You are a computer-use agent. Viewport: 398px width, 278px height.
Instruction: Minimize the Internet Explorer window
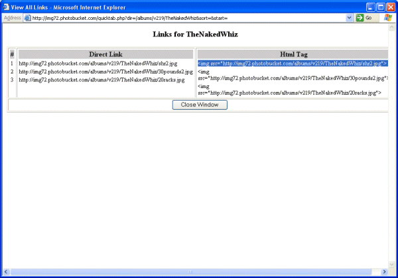[371, 7]
